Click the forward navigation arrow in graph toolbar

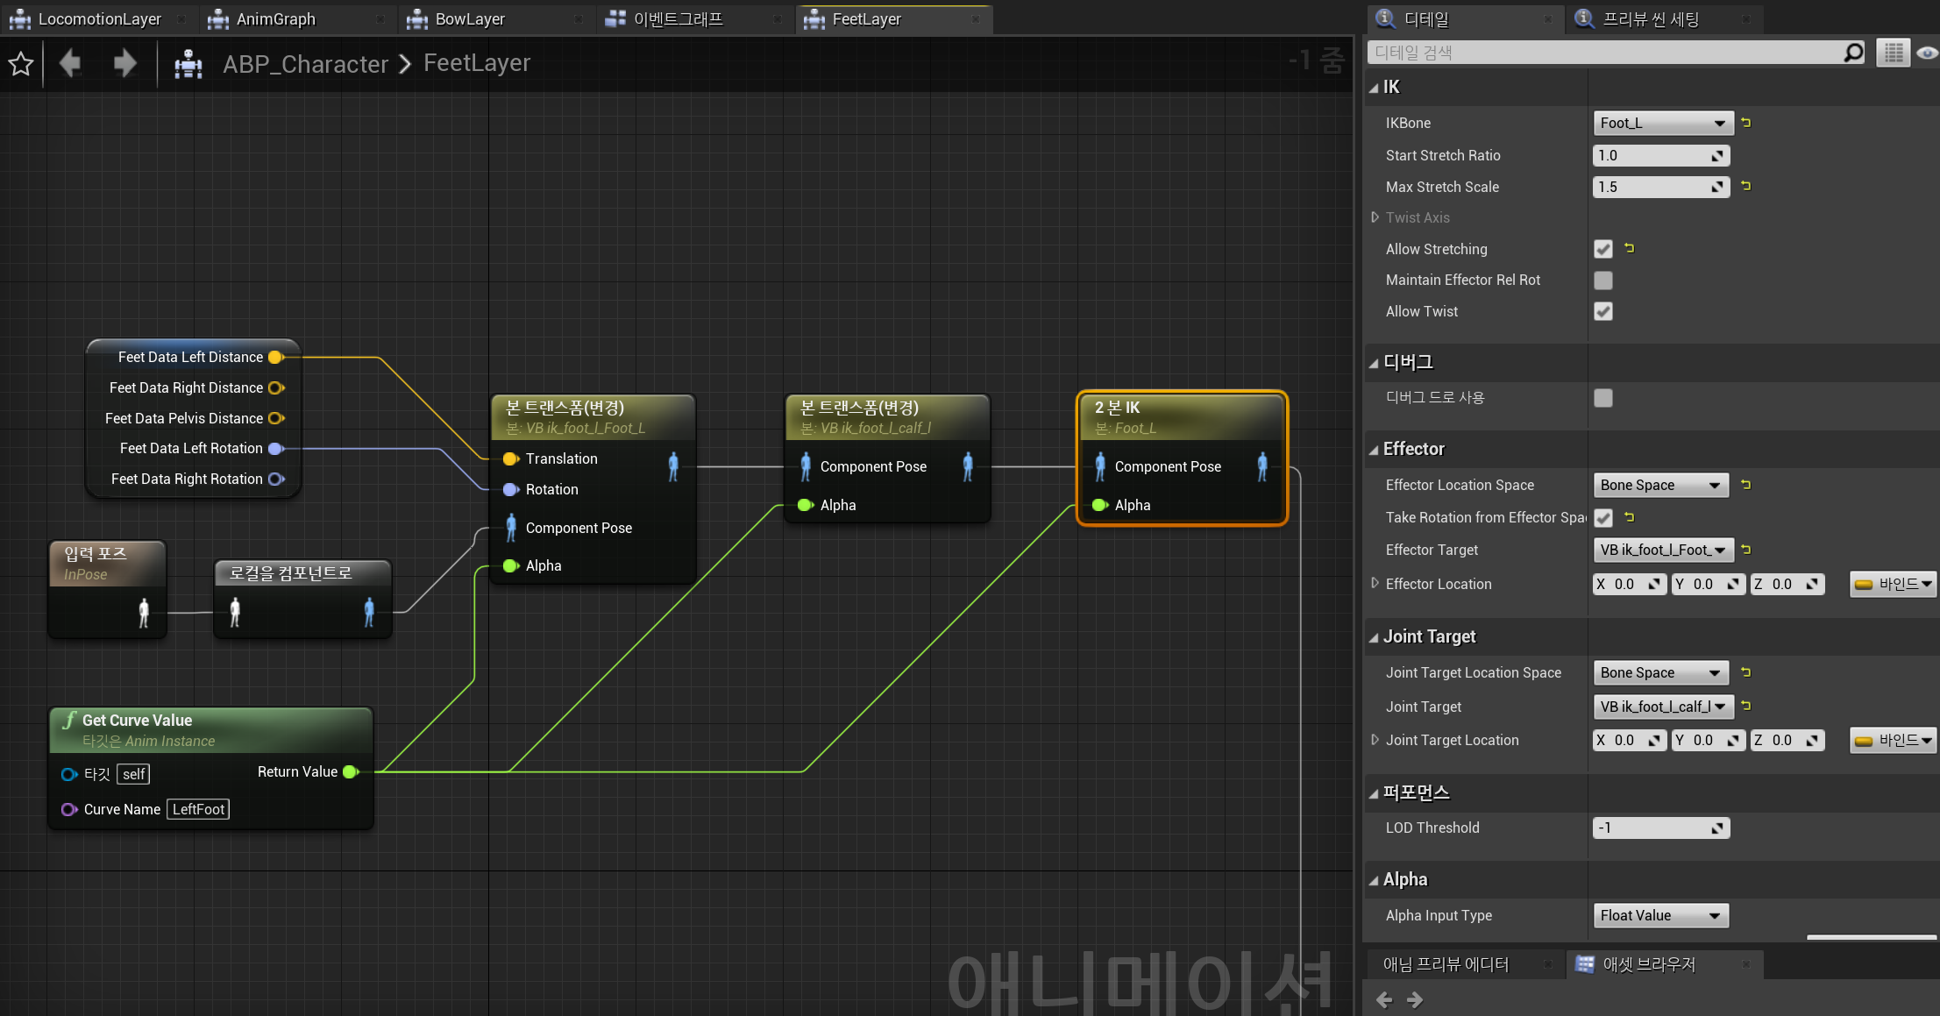[x=124, y=63]
